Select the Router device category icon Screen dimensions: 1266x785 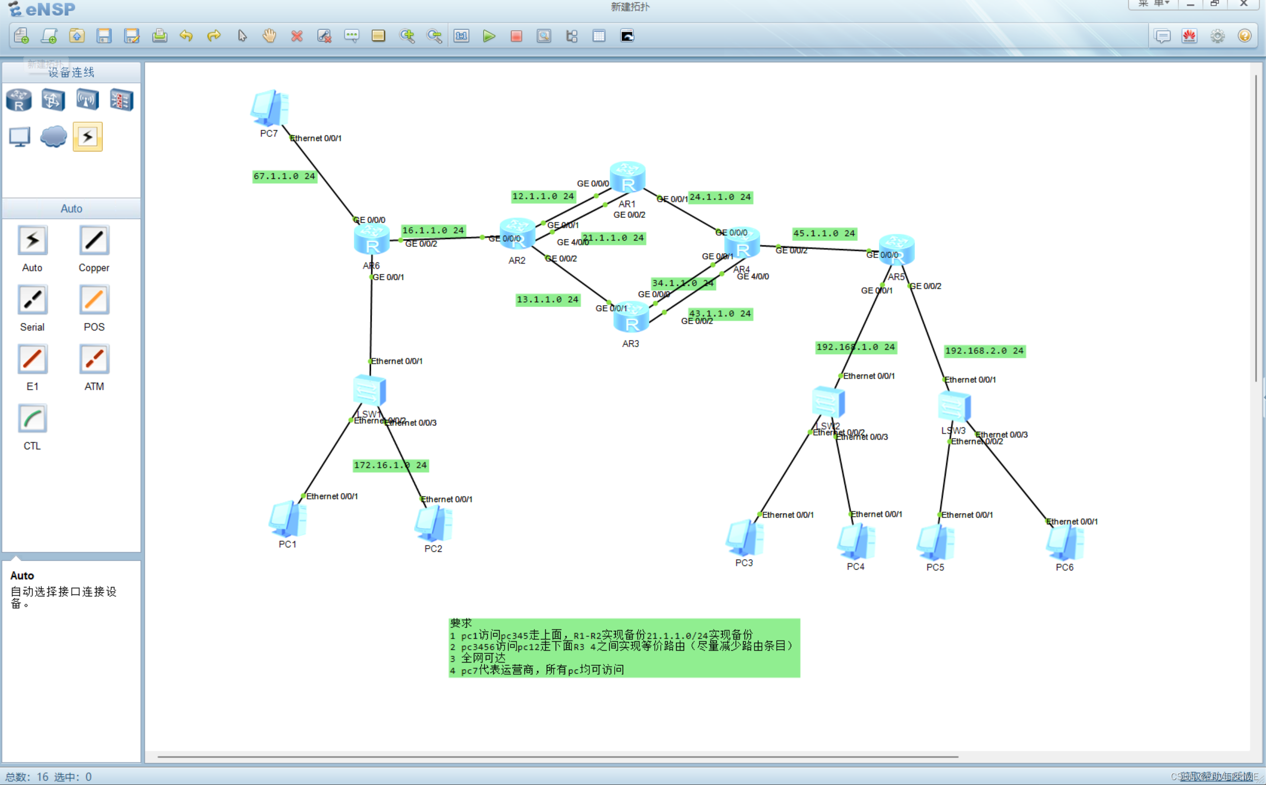click(x=19, y=100)
